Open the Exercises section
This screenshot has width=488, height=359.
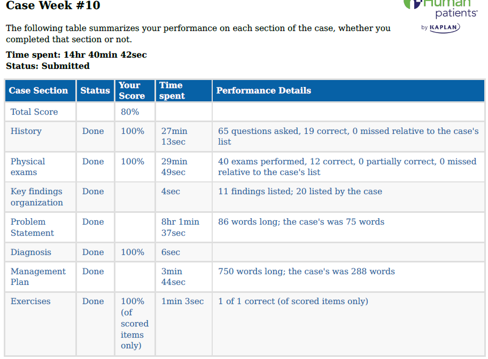pyautogui.click(x=30, y=301)
